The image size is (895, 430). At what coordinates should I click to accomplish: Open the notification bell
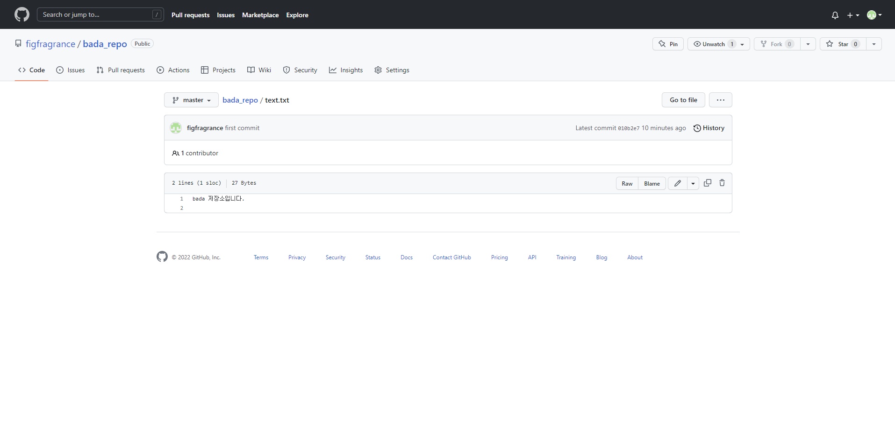tap(835, 15)
